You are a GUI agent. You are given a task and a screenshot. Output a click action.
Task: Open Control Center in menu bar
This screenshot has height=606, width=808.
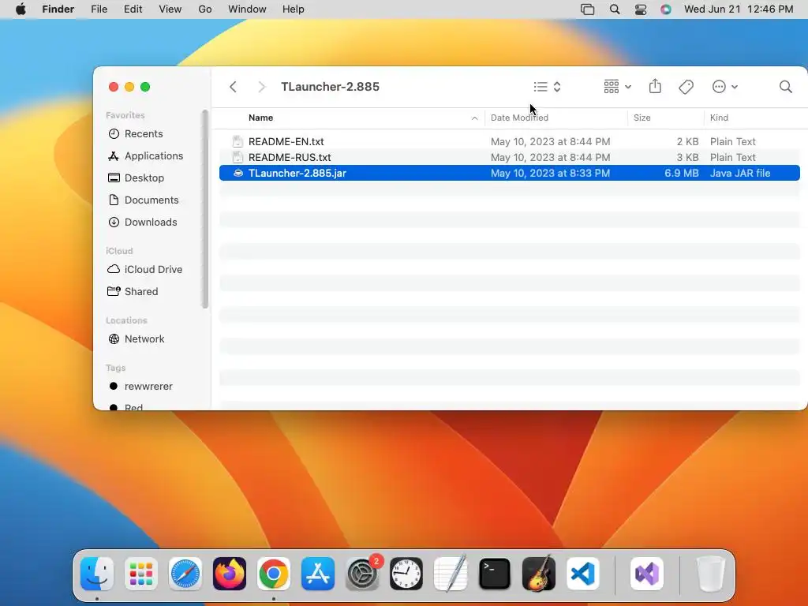coord(641,9)
